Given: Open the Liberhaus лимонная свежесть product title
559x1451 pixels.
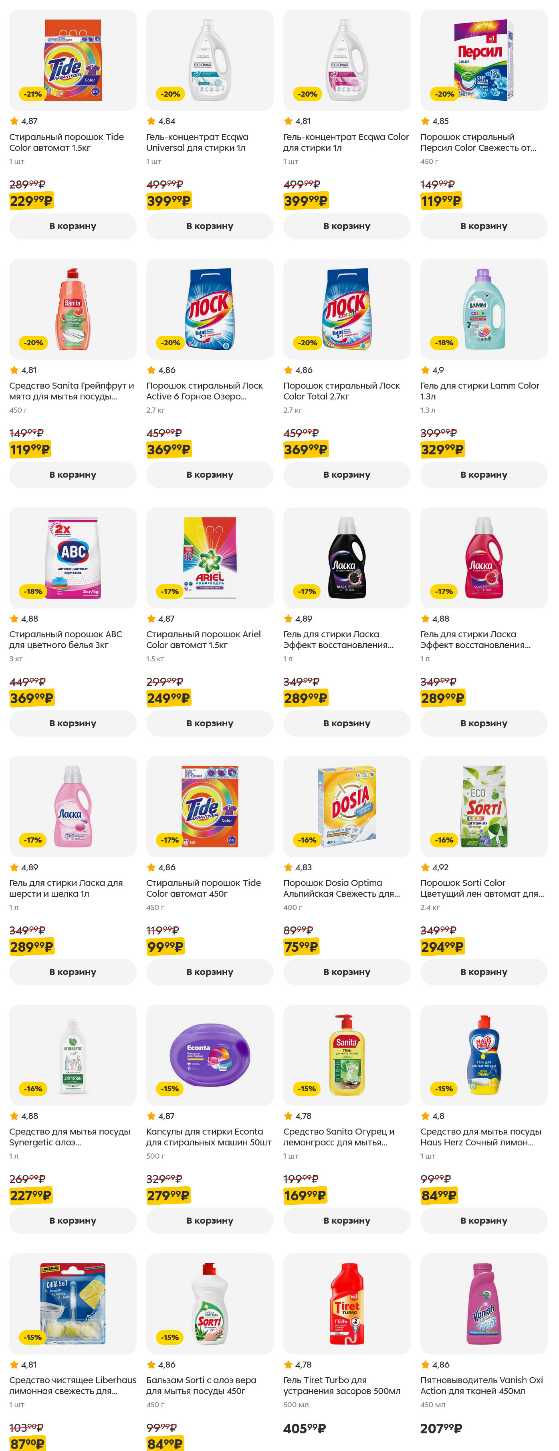Looking at the screenshot, I should [x=73, y=1385].
